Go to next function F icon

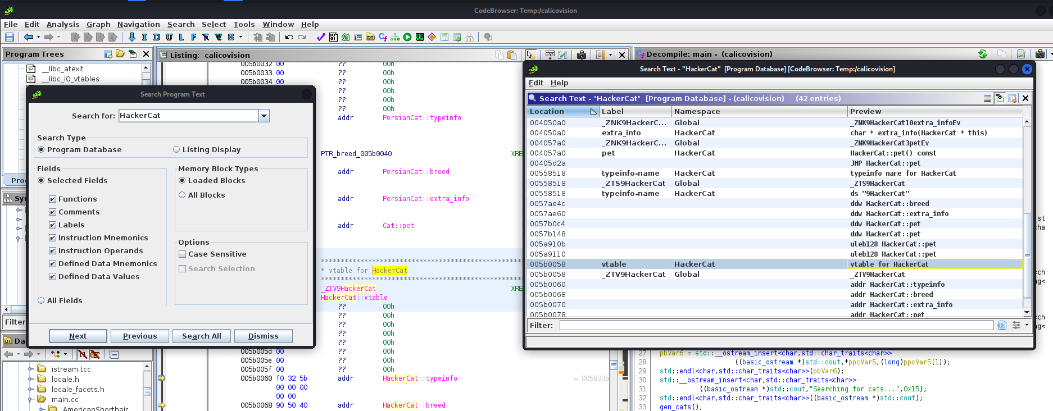[x=194, y=37]
